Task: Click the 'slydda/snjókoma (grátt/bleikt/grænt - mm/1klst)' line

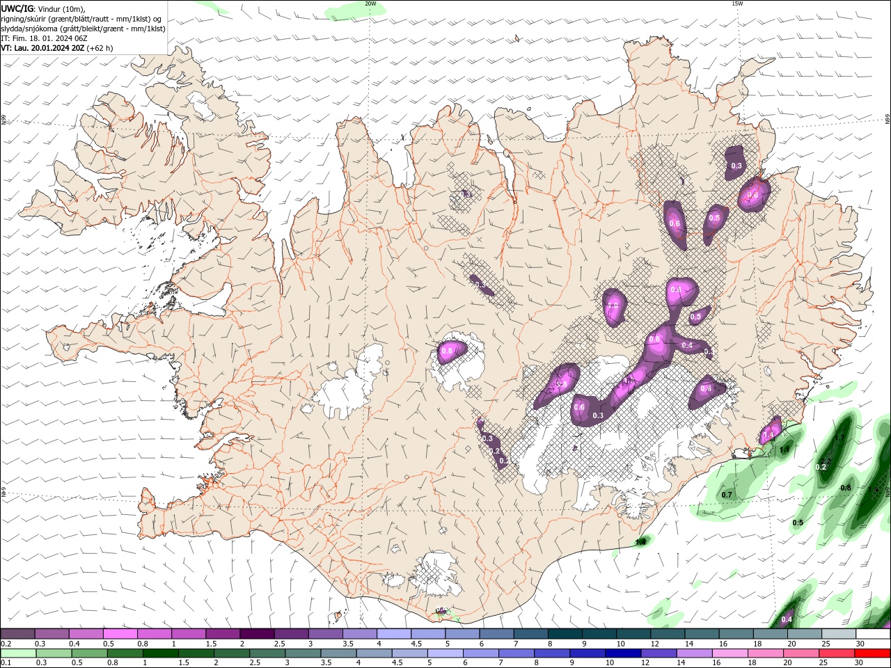Action: tap(83, 29)
